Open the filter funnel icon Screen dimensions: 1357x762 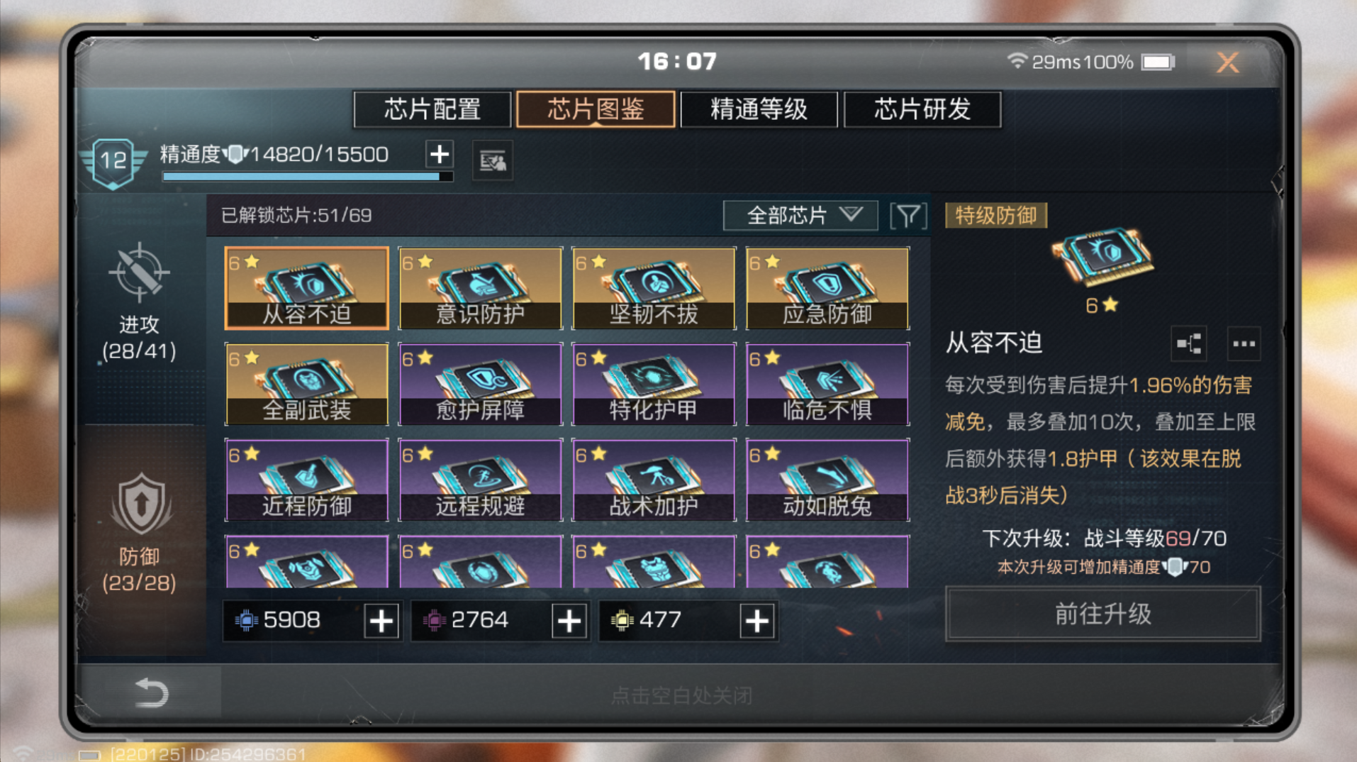[908, 215]
